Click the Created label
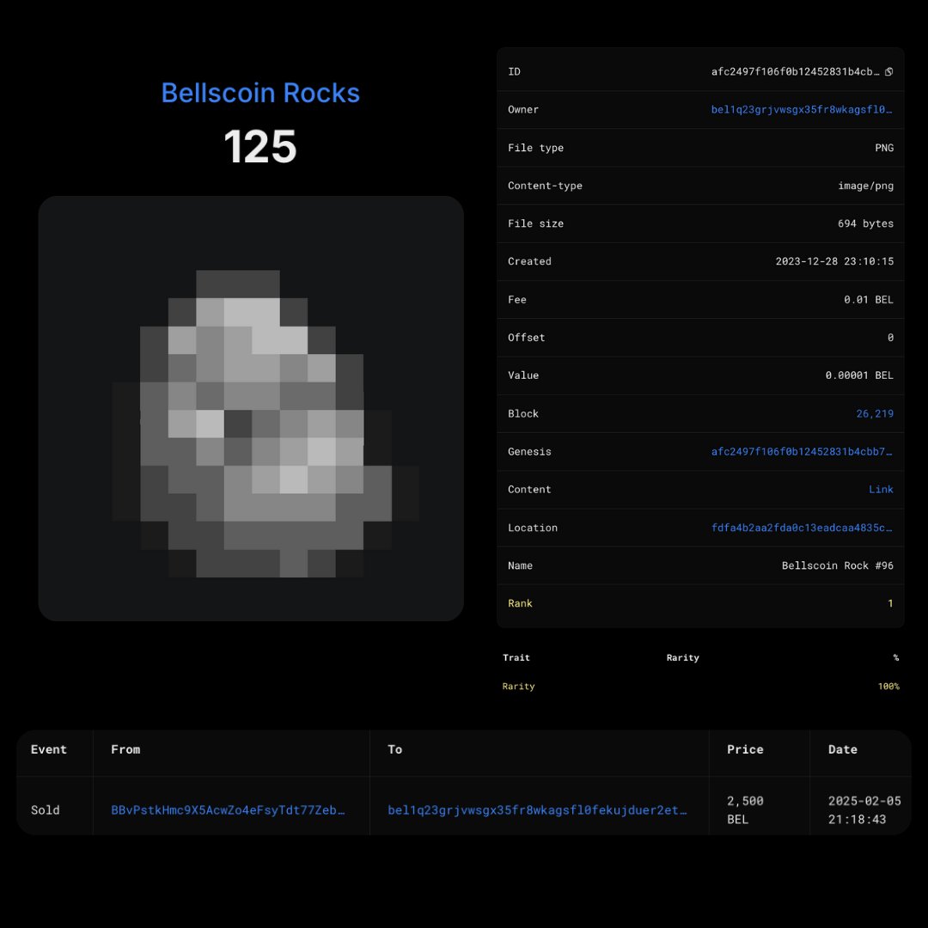The width and height of the screenshot is (928, 928). [x=529, y=261]
